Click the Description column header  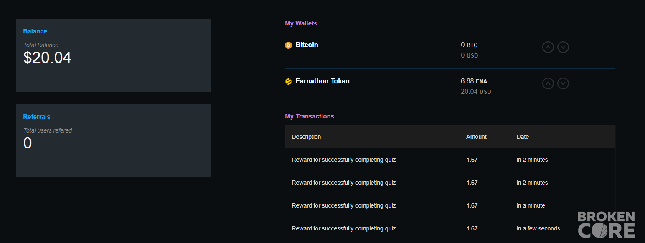point(306,137)
